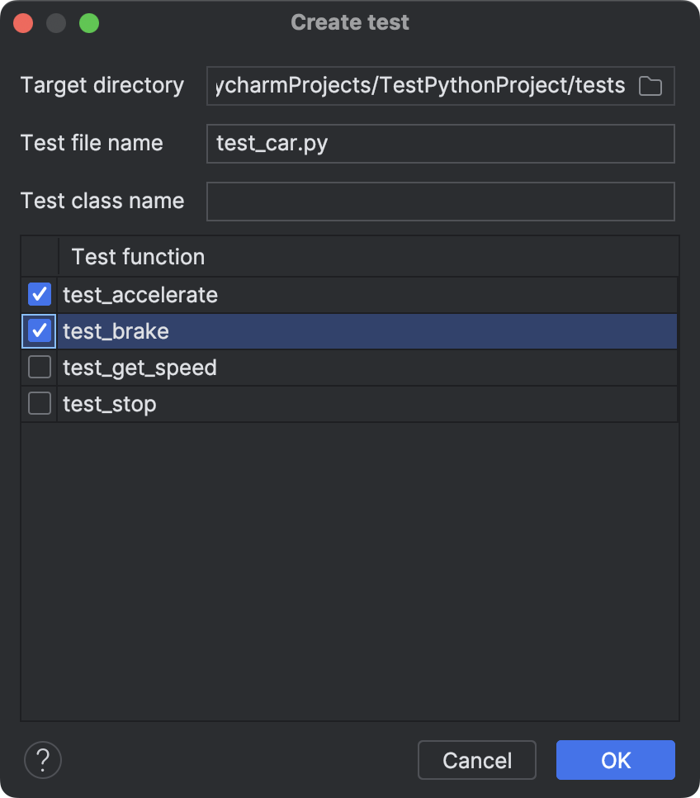
Task: Cancel the Create test dialog
Action: click(x=476, y=760)
